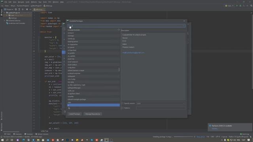Enable the Options checkbox
The image size is (253, 142).
[x=123, y=108]
